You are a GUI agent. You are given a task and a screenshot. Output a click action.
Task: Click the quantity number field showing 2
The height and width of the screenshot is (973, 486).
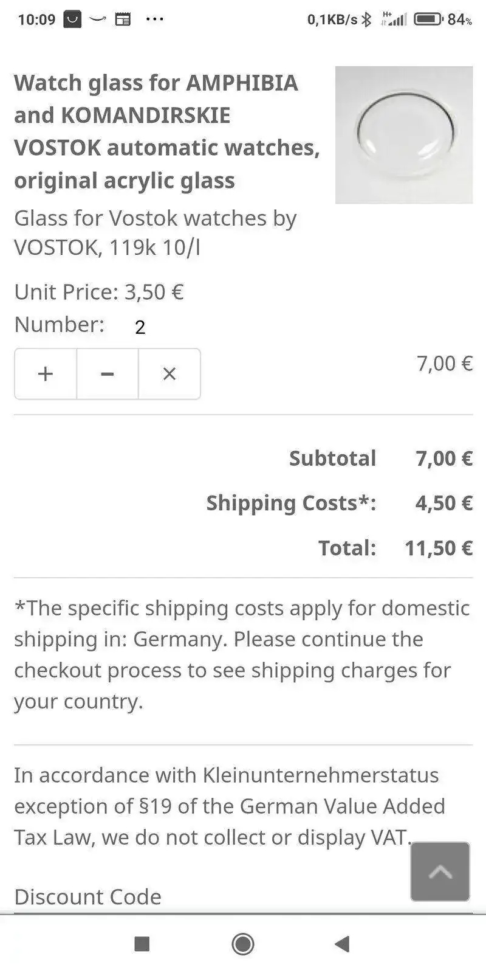click(140, 328)
